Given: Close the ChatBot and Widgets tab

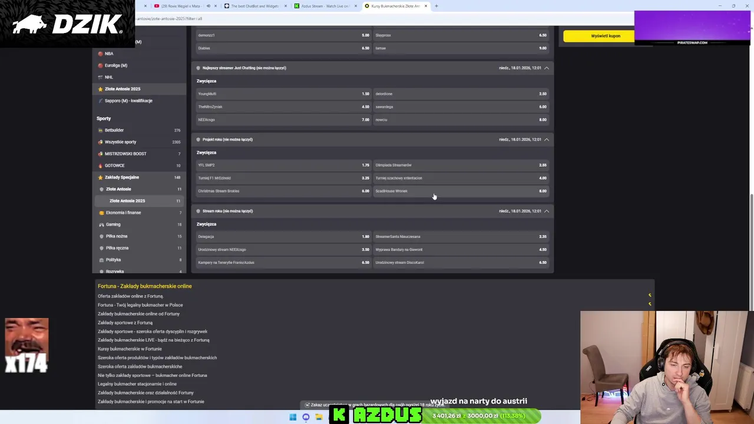Looking at the screenshot, I should pos(286,6).
